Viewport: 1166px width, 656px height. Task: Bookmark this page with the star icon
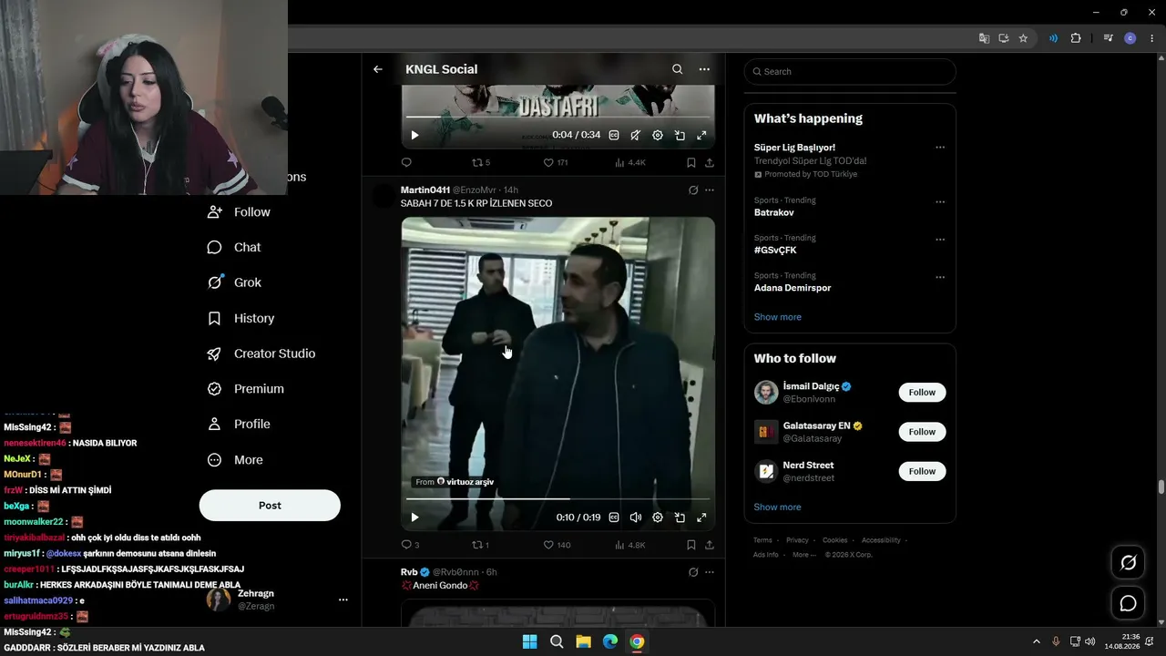point(1023,38)
